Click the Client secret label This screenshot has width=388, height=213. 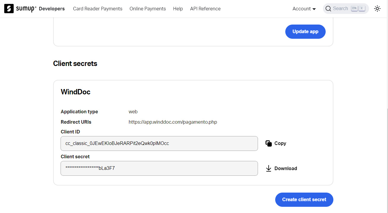pyautogui.click(x=75, y=156)
